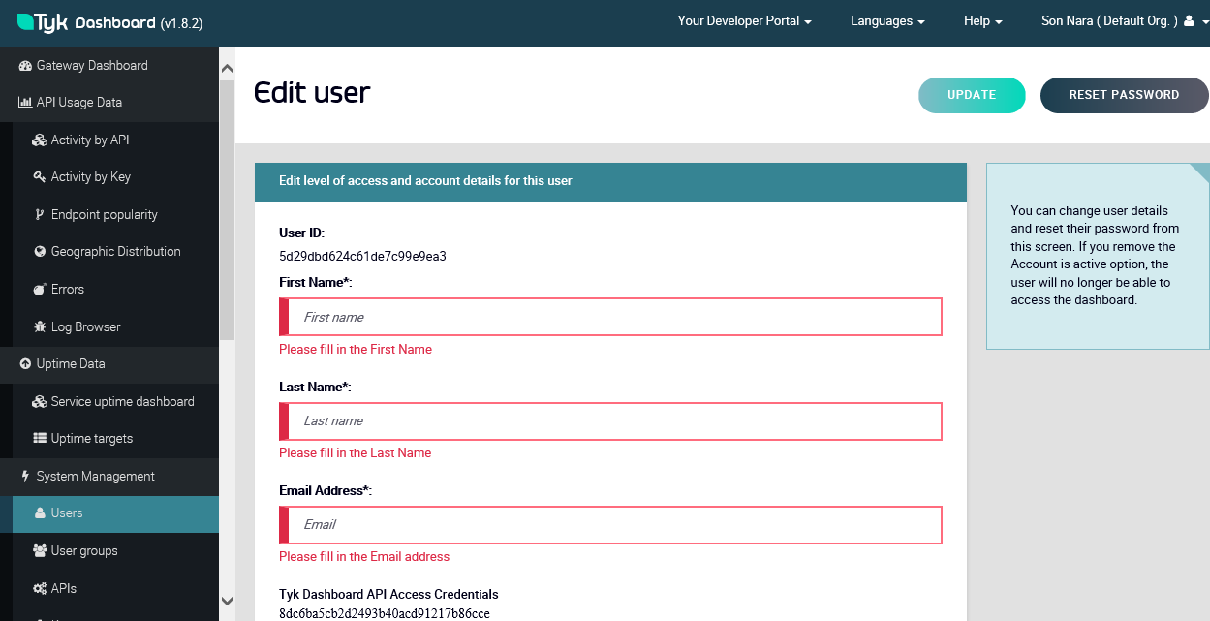The width and height of the screenshot is (1210, 621).
Task: Click the Gateway Dashboard gauge icon
Action: pyautogui.click(x=26, y=66)
